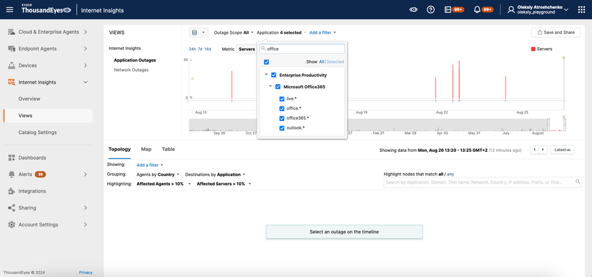Image resolution: width=592 pixels, height=277 pixels.
Task: Open Destinations by Application dropdown
Action: pos(215,174)
